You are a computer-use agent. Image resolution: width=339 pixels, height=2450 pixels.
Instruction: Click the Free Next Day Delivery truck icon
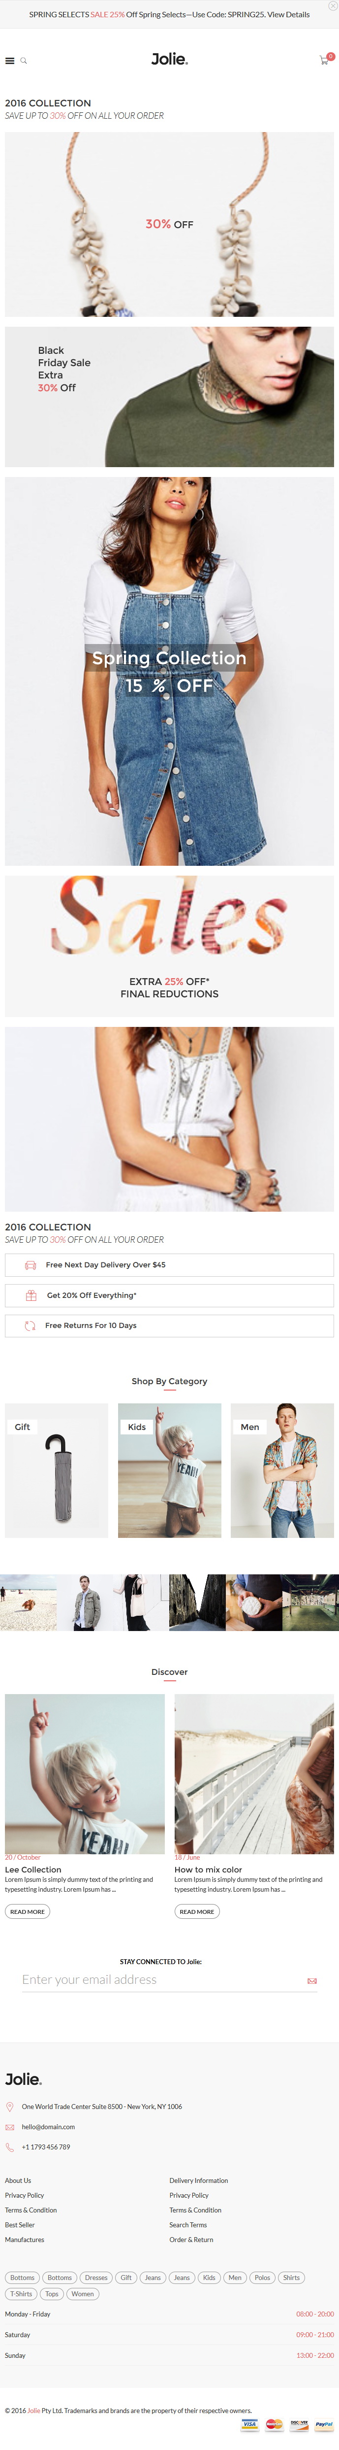31,1265
